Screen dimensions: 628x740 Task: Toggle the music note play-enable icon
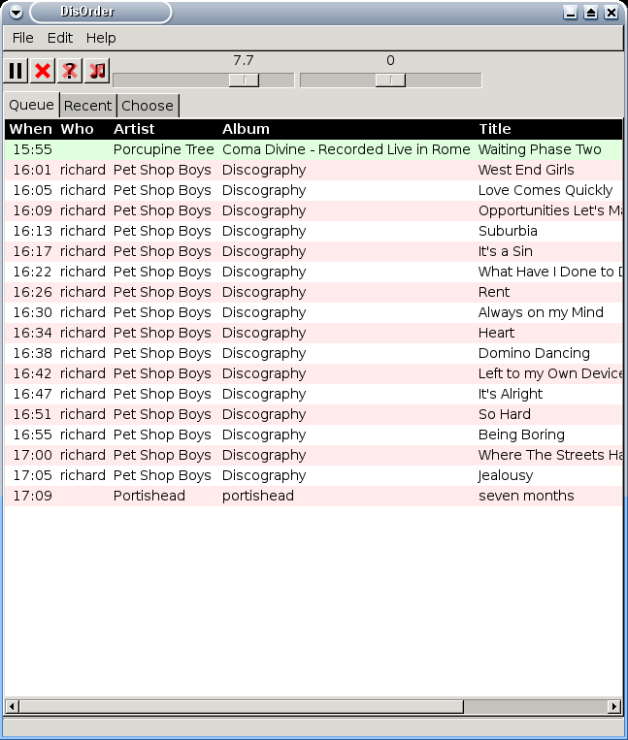tap(97, 71)
